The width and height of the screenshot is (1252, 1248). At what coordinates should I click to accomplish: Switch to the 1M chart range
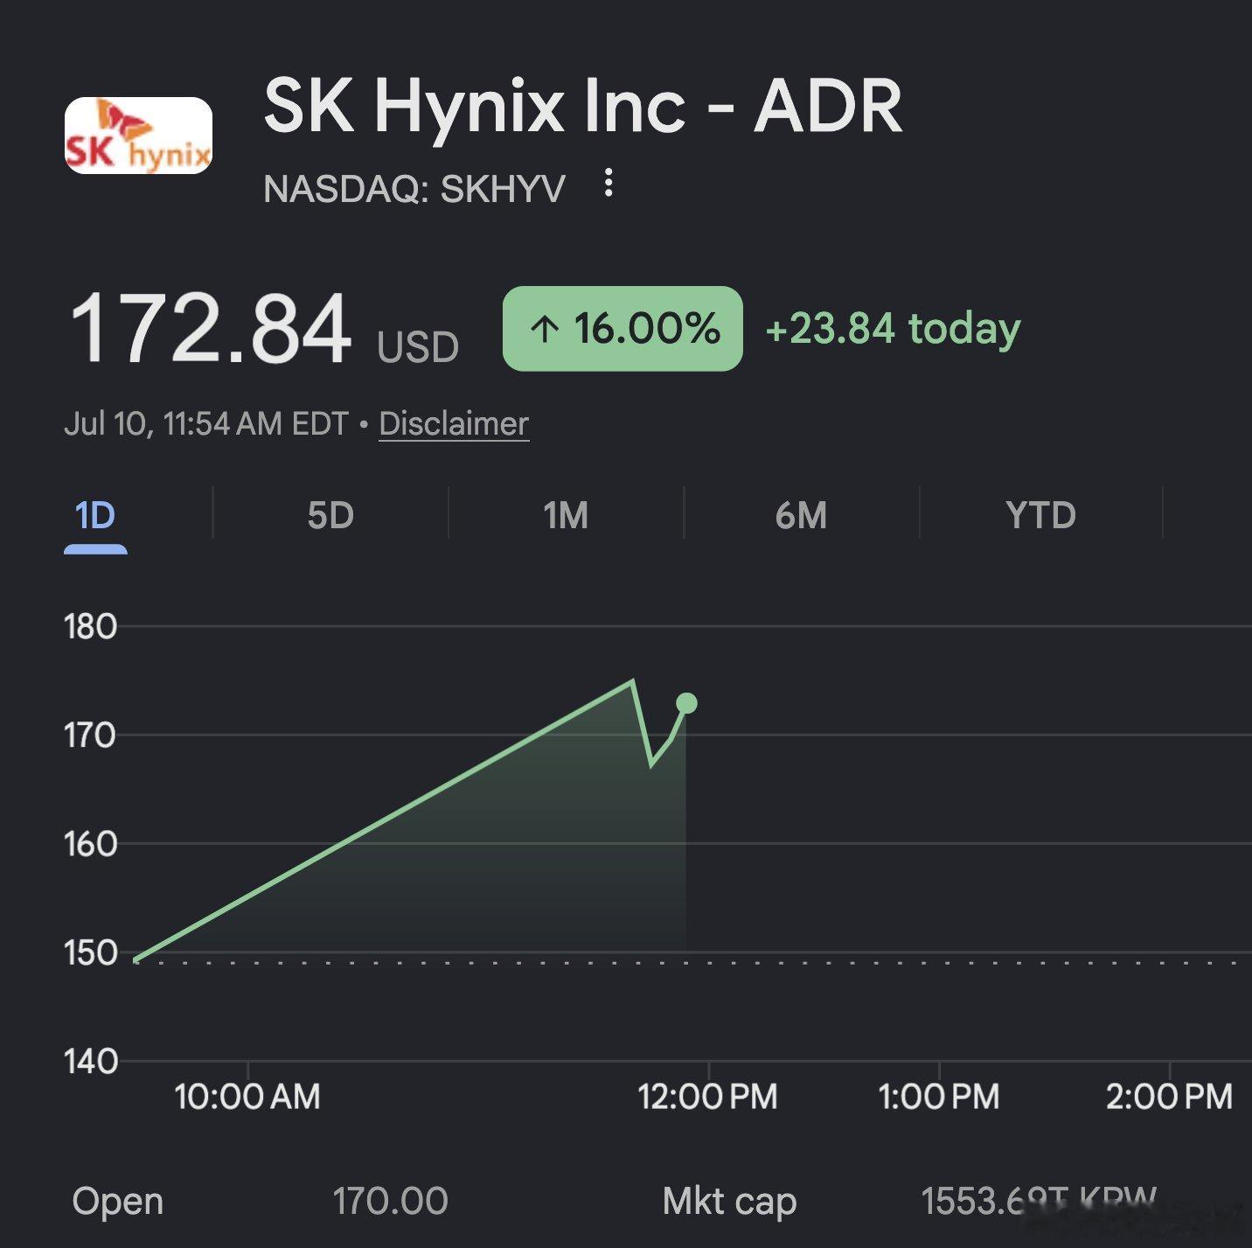coord(566,516)
